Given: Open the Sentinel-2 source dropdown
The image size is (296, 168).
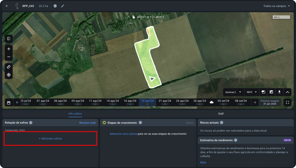Looking at the screenshot, I should coord(233,92).
